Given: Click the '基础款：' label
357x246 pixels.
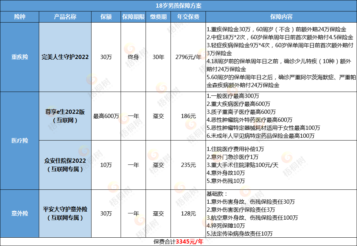Looking at the screenshot, I should 217,194.
